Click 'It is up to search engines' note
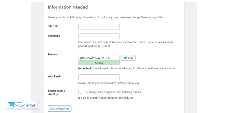This screenshot has width=226, height=113. tap(106, 98)
